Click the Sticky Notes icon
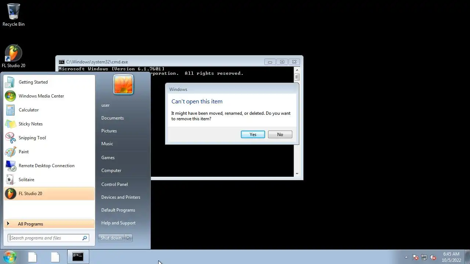Image resolution: width=470 pixels, height=264 pixels. coord(10,124)
